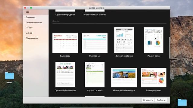
Task: Select Образование category
Action: coord(32,38)
